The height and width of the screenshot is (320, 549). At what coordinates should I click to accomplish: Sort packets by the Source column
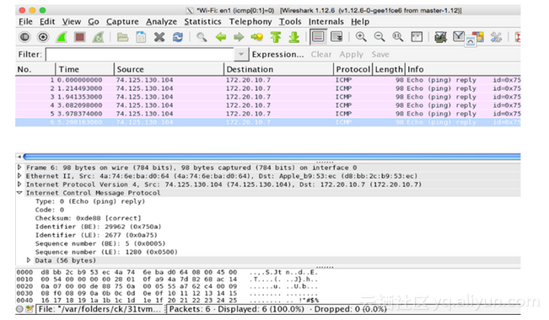coord(169,69)
